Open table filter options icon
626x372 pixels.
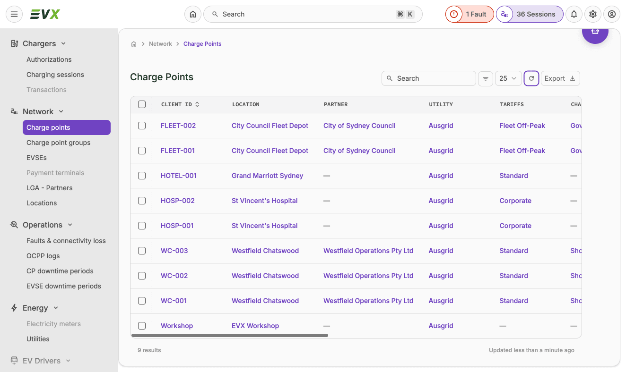[486, 78]
